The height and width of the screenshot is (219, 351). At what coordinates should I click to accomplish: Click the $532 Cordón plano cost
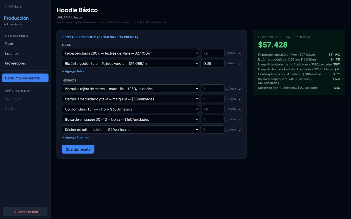336,74
